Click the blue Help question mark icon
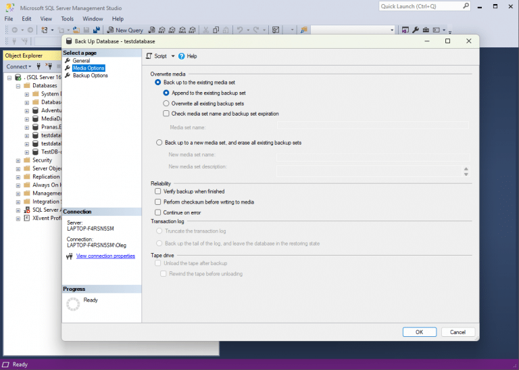The image size is (519, 370). click(181, 56)
